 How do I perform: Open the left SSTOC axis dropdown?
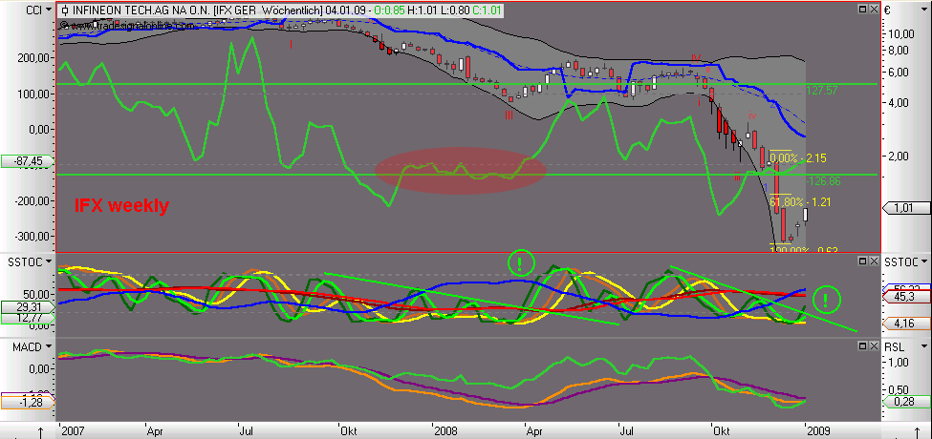click(48, 262)
